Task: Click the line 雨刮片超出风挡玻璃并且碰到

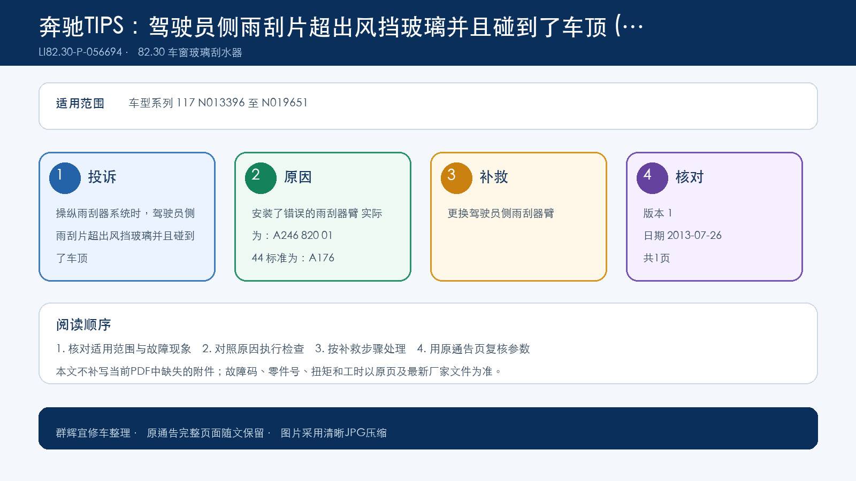Action: (125, 236)
